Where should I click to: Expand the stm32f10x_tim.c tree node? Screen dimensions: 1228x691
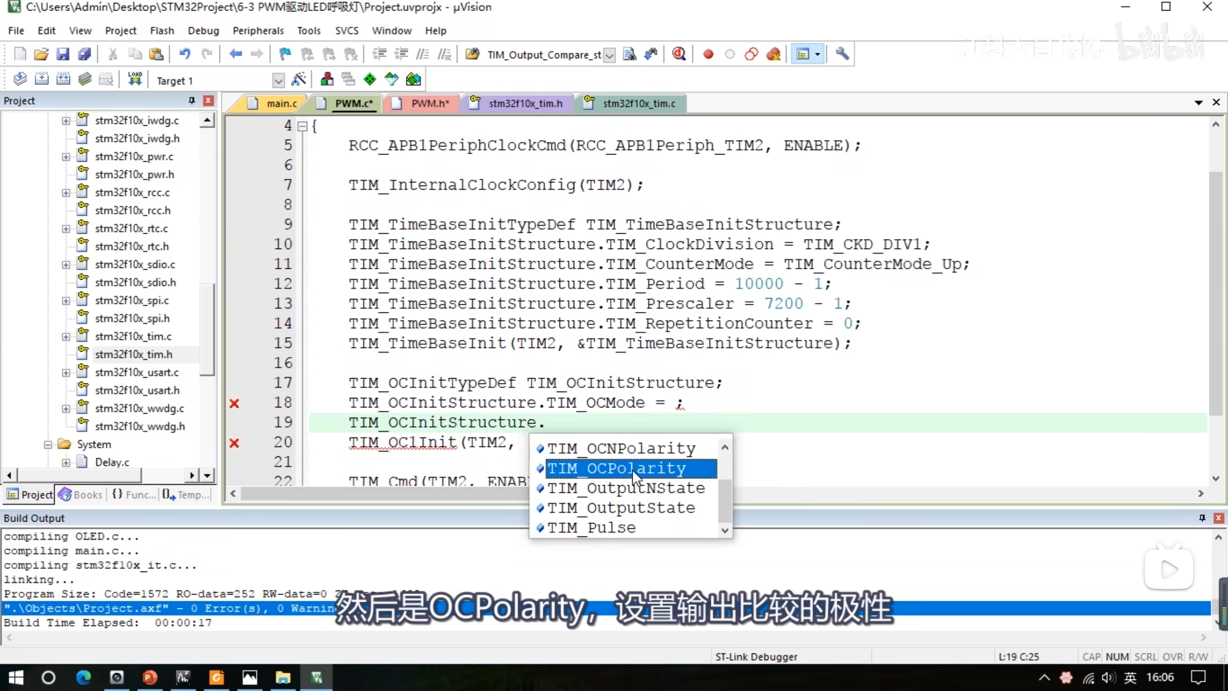[66, 336]
